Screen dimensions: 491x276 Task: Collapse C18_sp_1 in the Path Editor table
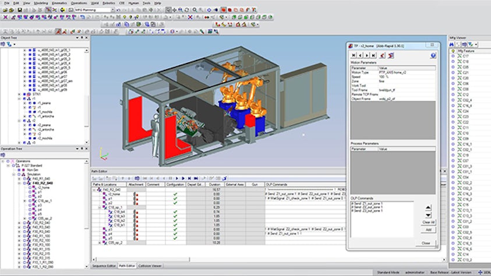[100, 207]
